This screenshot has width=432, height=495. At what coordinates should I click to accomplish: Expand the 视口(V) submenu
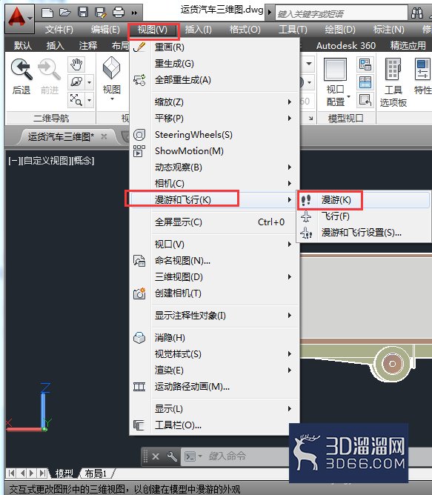215,245
